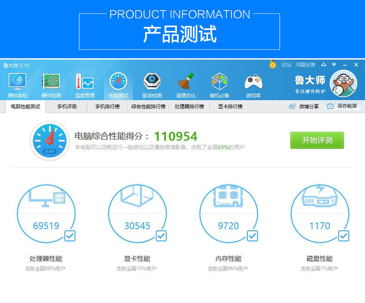Image resolution: width=365 pixels, height=303 pixels.
Task: Click the green 开始评测 button
Action: pos(317,140)
